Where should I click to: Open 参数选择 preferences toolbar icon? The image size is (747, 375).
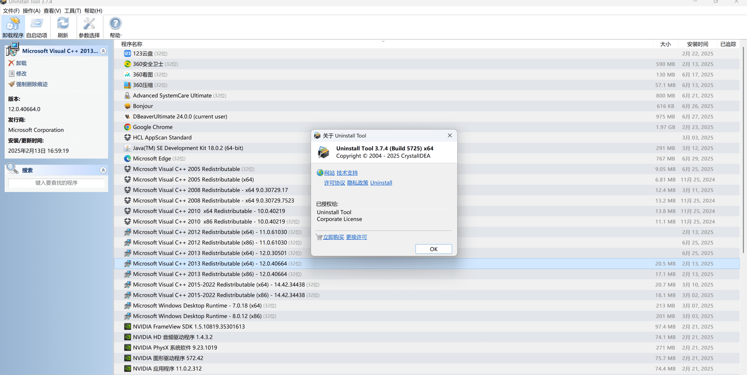click(89, 27)
